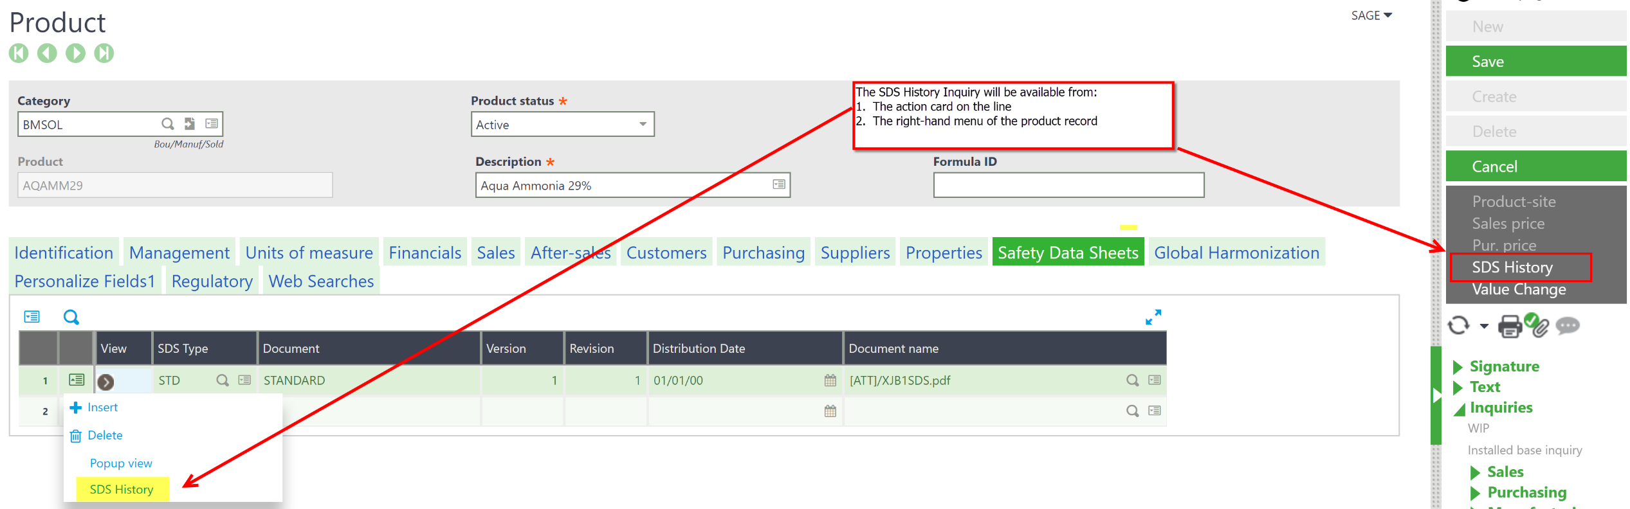Switch to the Global Harmonization tab
The height and width of the screenshot is (509, 1630).
point(1236,253)
